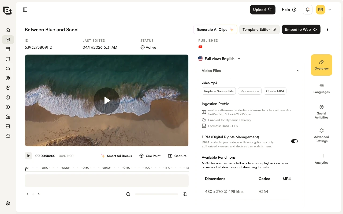The image size is (343, 214).
Task: Click the small play button below video
Action: coord(28,156)
